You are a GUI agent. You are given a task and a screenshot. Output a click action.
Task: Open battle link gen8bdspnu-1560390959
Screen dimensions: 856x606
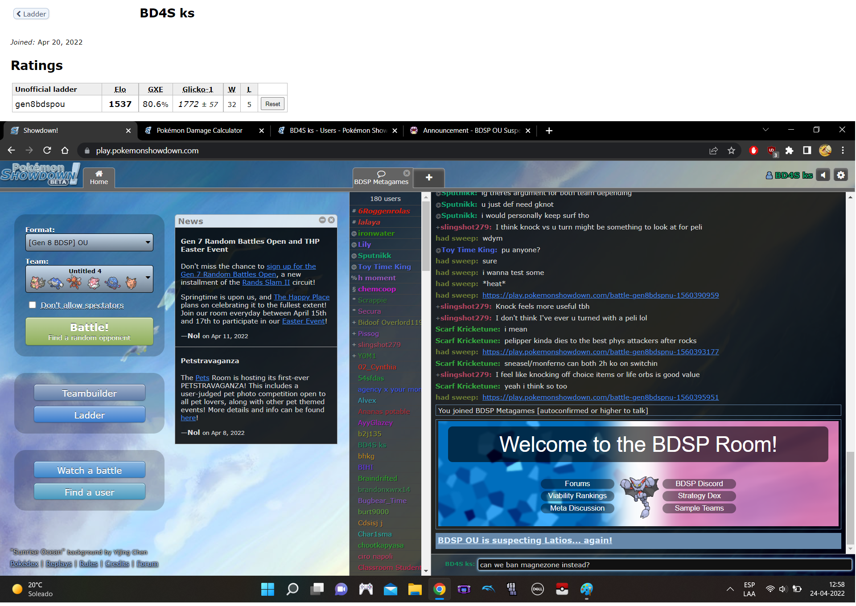[x=600, y=295]
